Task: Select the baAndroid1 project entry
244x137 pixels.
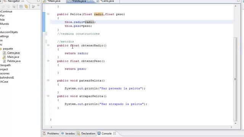Action: 7,78
